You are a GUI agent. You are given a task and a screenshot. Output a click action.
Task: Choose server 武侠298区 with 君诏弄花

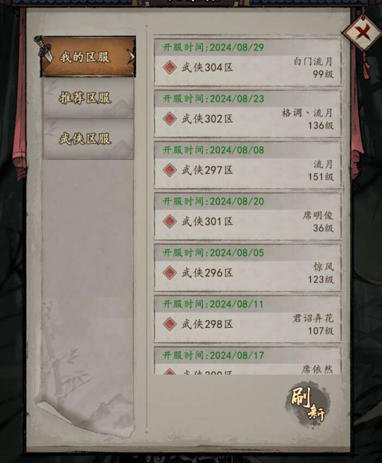(247, 319)
